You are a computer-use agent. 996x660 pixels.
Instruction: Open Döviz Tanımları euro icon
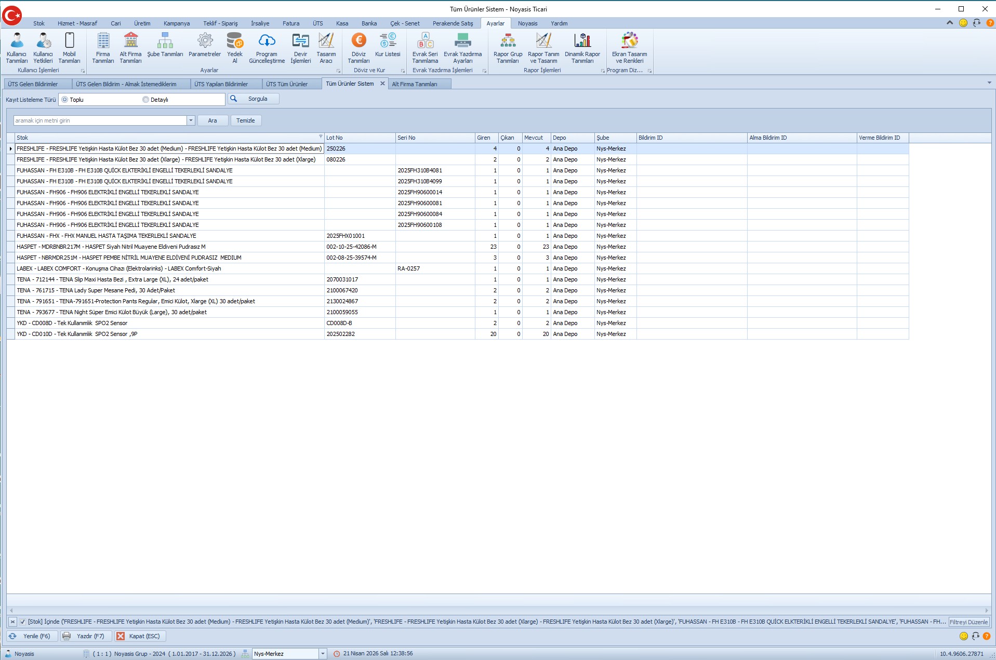358,48
